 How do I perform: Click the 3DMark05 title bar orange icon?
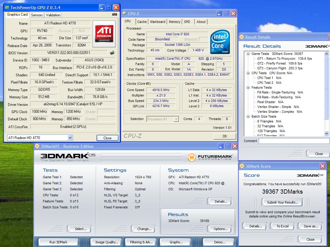37,146
